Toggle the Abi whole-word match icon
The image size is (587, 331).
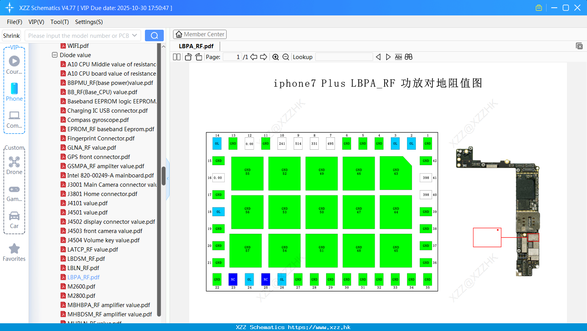pos(399,57)
